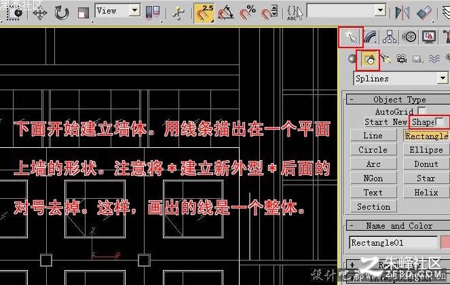The width and height of the screenshot is (450, 285).
Task: Open the View coordinate system dropdown
Action: point(134,11)
